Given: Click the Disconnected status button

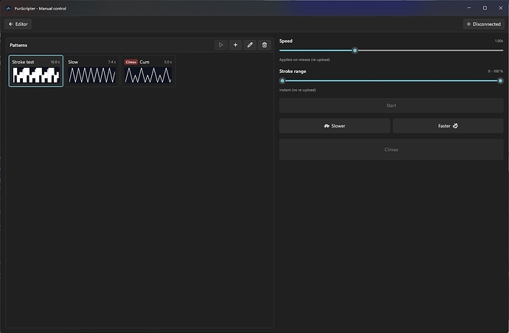Looking at the screenshot, I should pos(484,24).
